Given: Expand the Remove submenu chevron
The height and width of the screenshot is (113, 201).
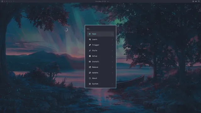Looking at the screenshot, I should click(x=112, y=67).
